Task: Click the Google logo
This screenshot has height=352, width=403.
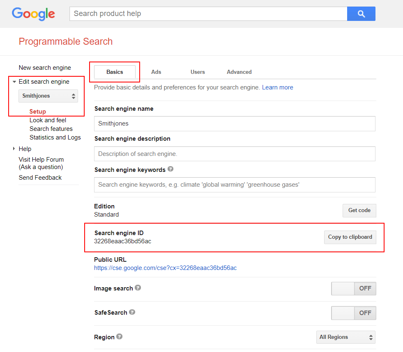Action: coord(33,14)
